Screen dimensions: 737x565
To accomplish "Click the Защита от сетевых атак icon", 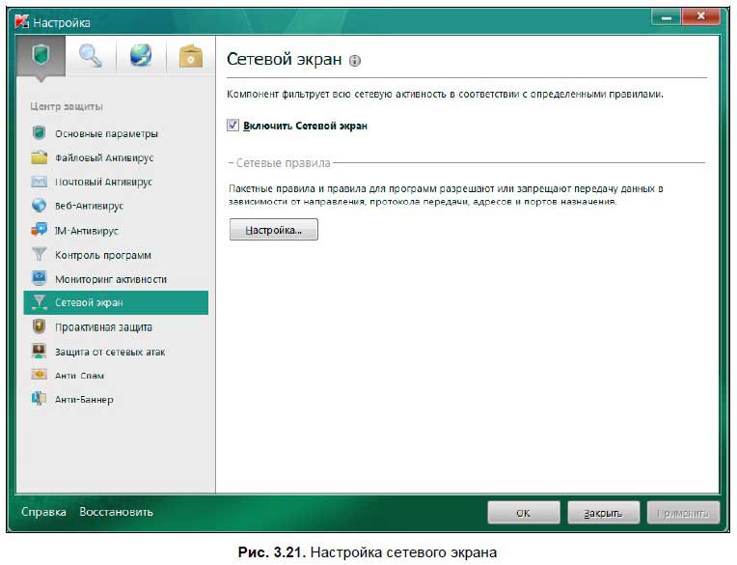I will click(x=39, y=351).
